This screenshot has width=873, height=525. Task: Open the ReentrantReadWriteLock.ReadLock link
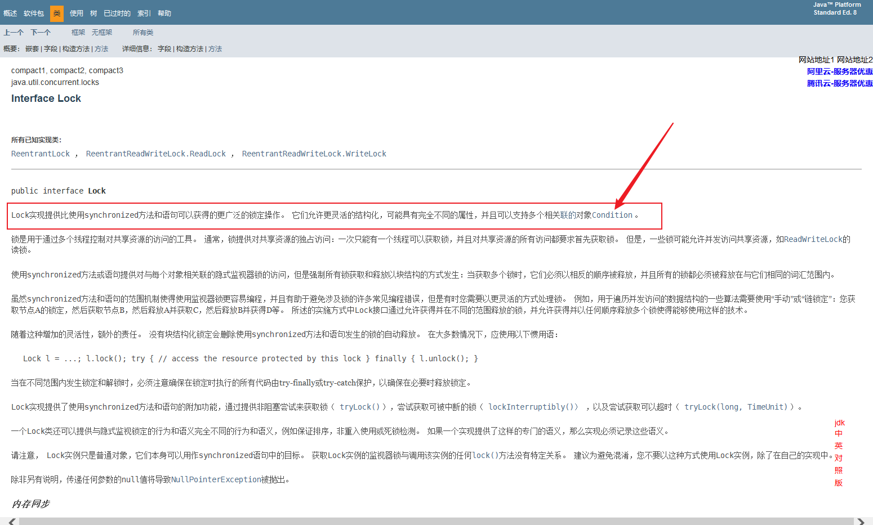coord(156,154)
